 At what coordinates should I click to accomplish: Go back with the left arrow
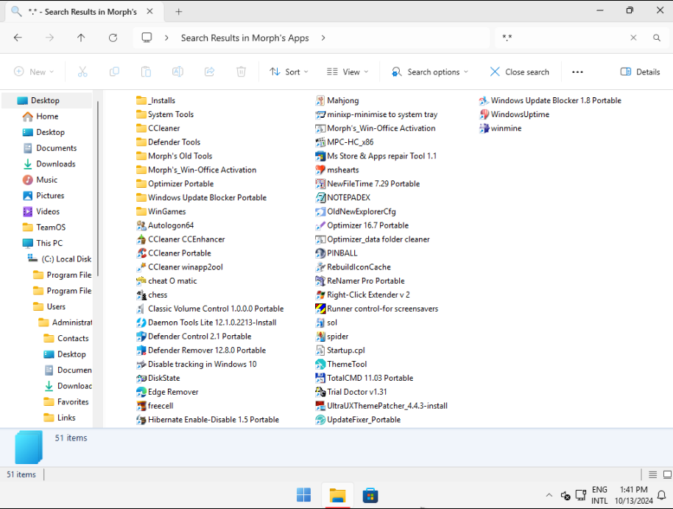tap(18, 38)
